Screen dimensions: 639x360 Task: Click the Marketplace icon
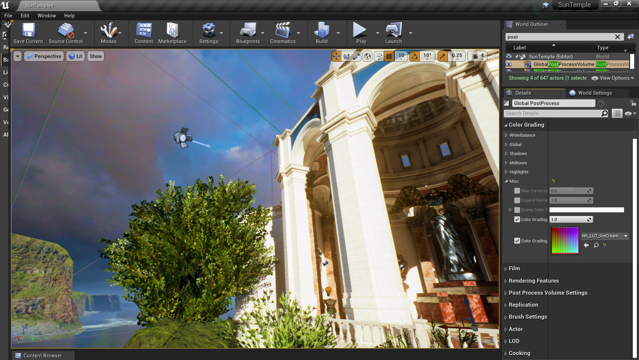click(172, 30)
